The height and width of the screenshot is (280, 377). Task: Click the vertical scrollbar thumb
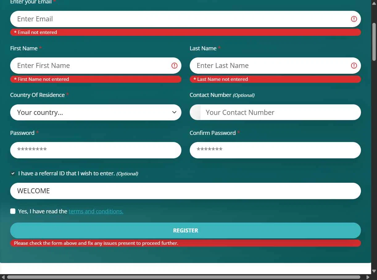(374, 42)
